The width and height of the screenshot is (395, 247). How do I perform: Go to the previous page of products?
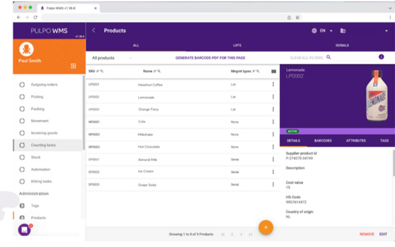click(x=232, y=234)
